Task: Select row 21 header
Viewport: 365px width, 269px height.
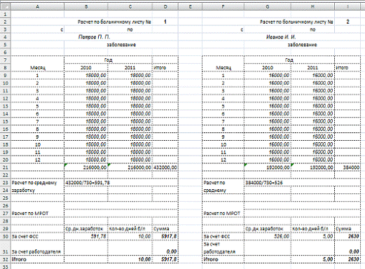Action: click(x=6, y=167)
